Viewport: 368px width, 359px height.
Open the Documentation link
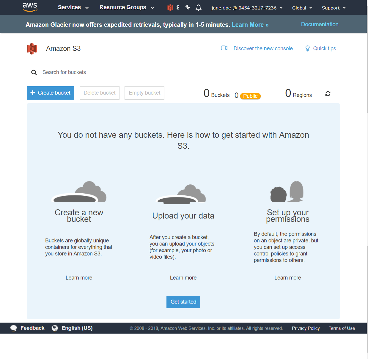click(x=320, y=24)
